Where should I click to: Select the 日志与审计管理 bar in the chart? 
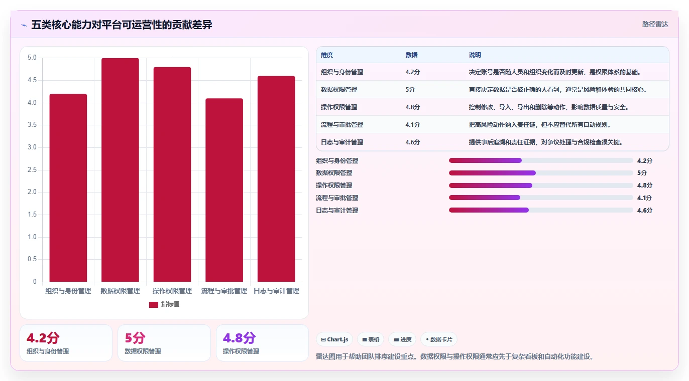(x=276, y=179)
